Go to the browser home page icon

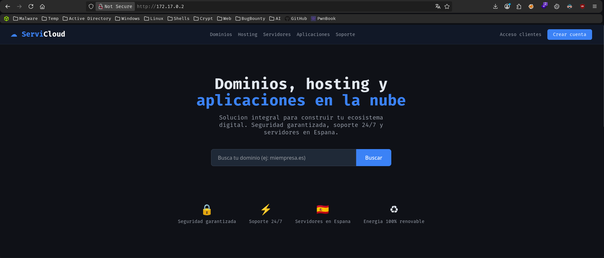point(42,6)
